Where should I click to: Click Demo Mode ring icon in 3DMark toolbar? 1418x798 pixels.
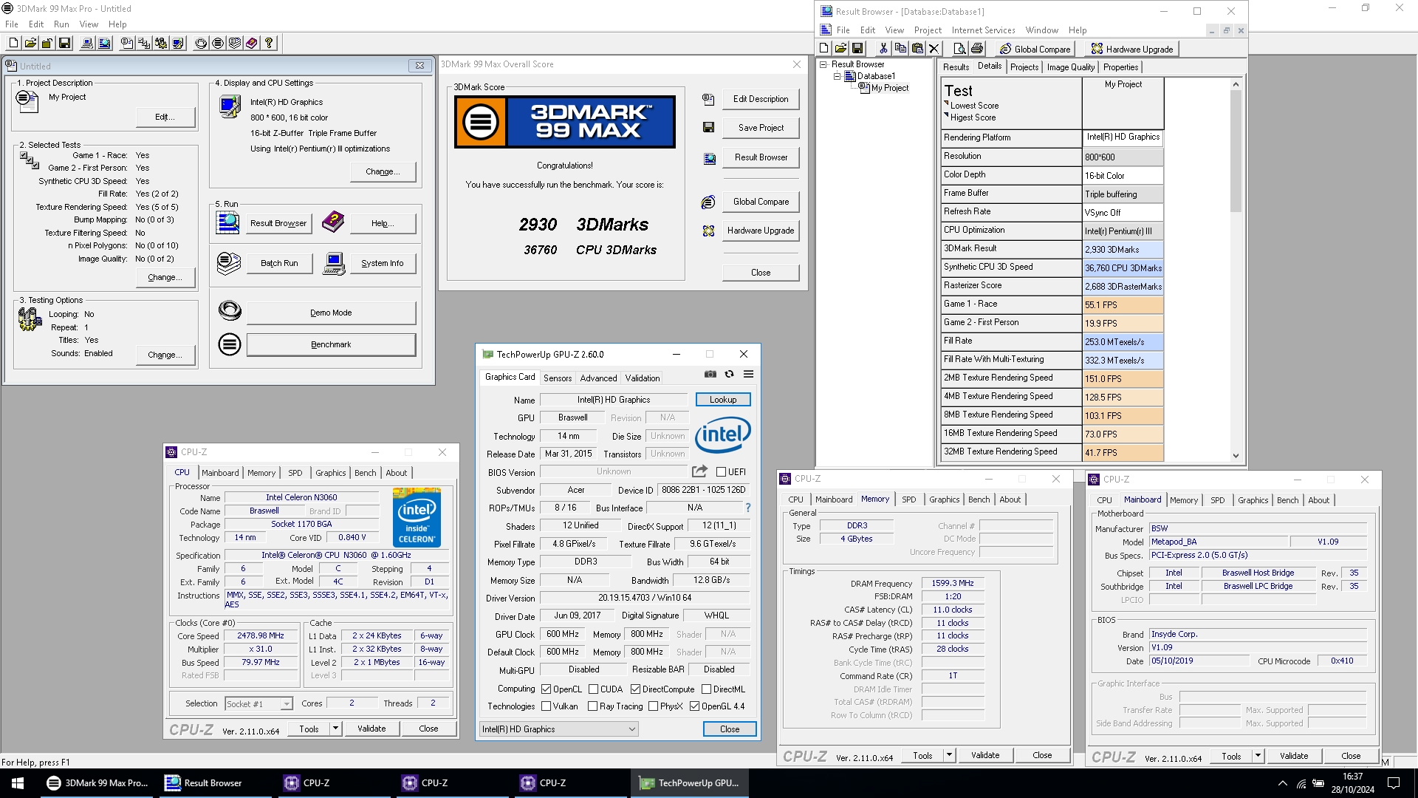click(201, 43)
